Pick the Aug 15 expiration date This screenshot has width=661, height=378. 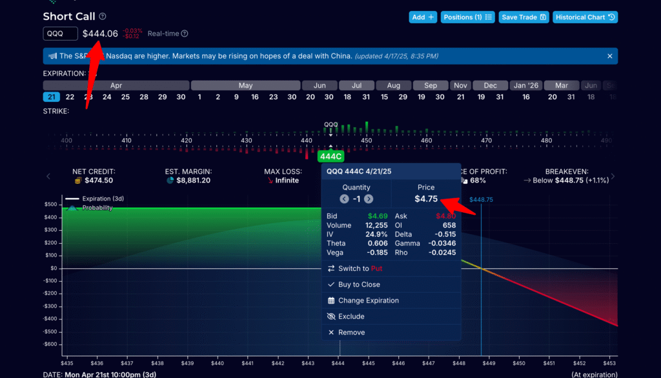click(385, 97)
